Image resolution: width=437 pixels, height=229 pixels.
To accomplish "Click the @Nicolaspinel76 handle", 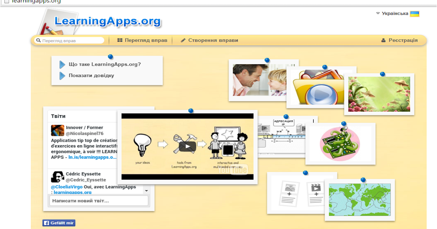I will [84, 133].
